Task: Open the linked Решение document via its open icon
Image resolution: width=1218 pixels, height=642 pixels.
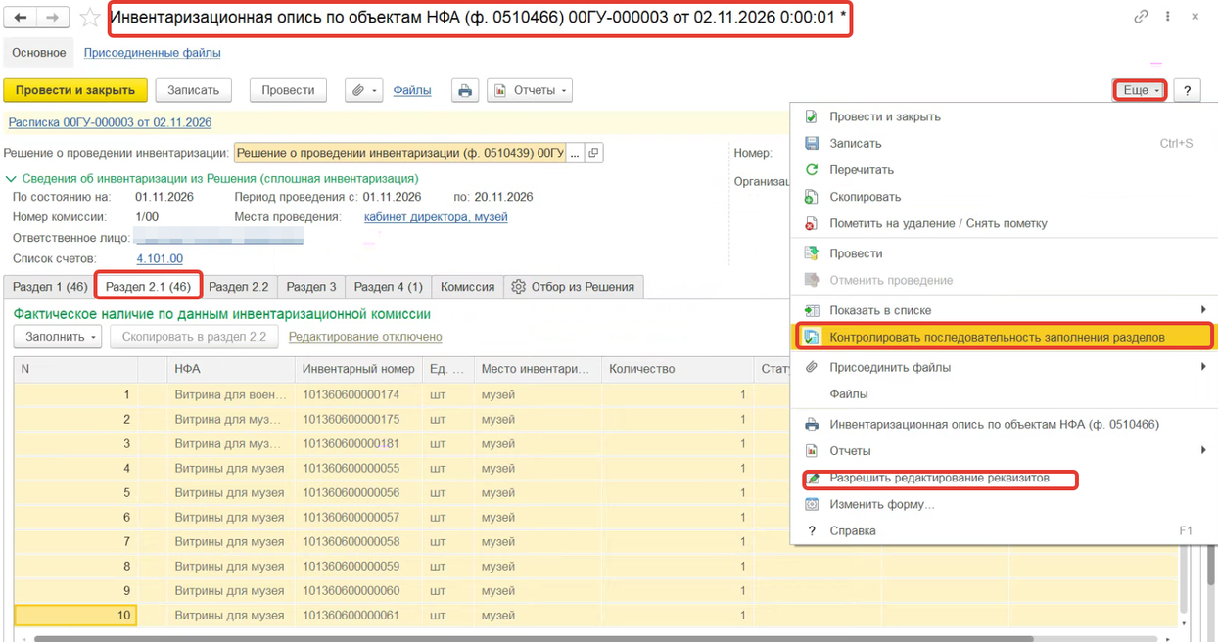Action: pyautogui.click(x=594, y=153)
